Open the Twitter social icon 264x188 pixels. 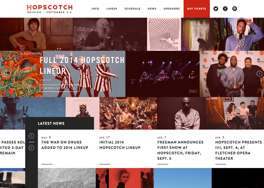[216, 9]
